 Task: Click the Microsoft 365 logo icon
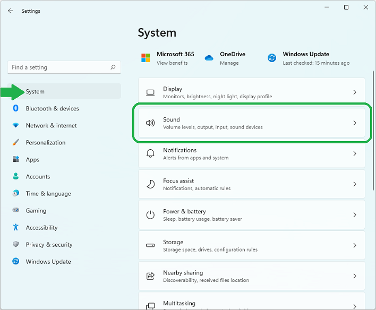(x=146, y=58)
